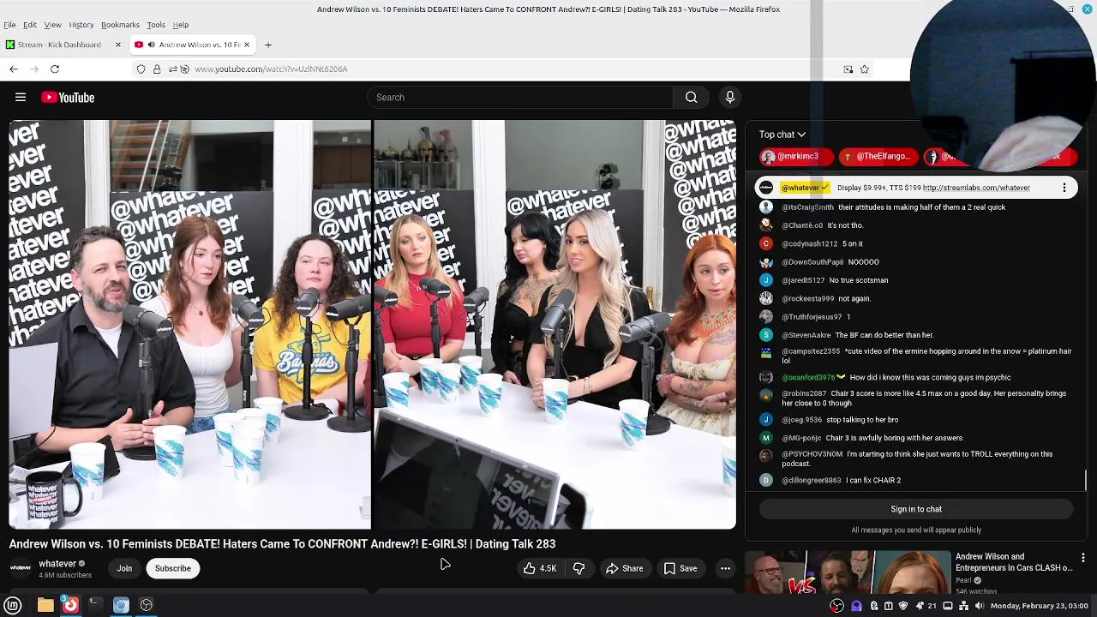Select the Andrew Wilson vs. 10 tab
This screenshot has width=1097, height=617.
pos(192,45)
